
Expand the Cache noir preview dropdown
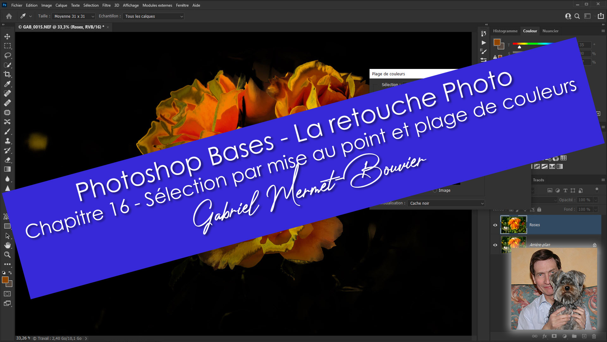point(446,203)
